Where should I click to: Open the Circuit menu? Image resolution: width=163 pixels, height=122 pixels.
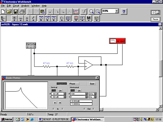[16, 6]
